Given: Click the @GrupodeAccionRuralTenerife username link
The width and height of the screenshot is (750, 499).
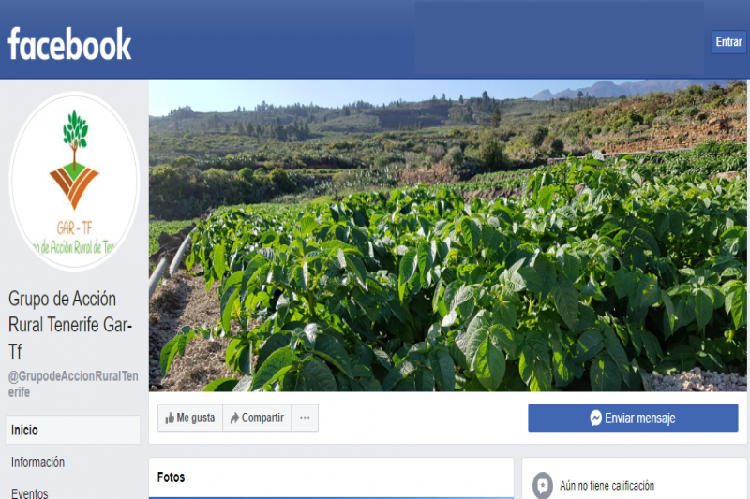Looking at the screenshot, I should [x=73, y=384].
